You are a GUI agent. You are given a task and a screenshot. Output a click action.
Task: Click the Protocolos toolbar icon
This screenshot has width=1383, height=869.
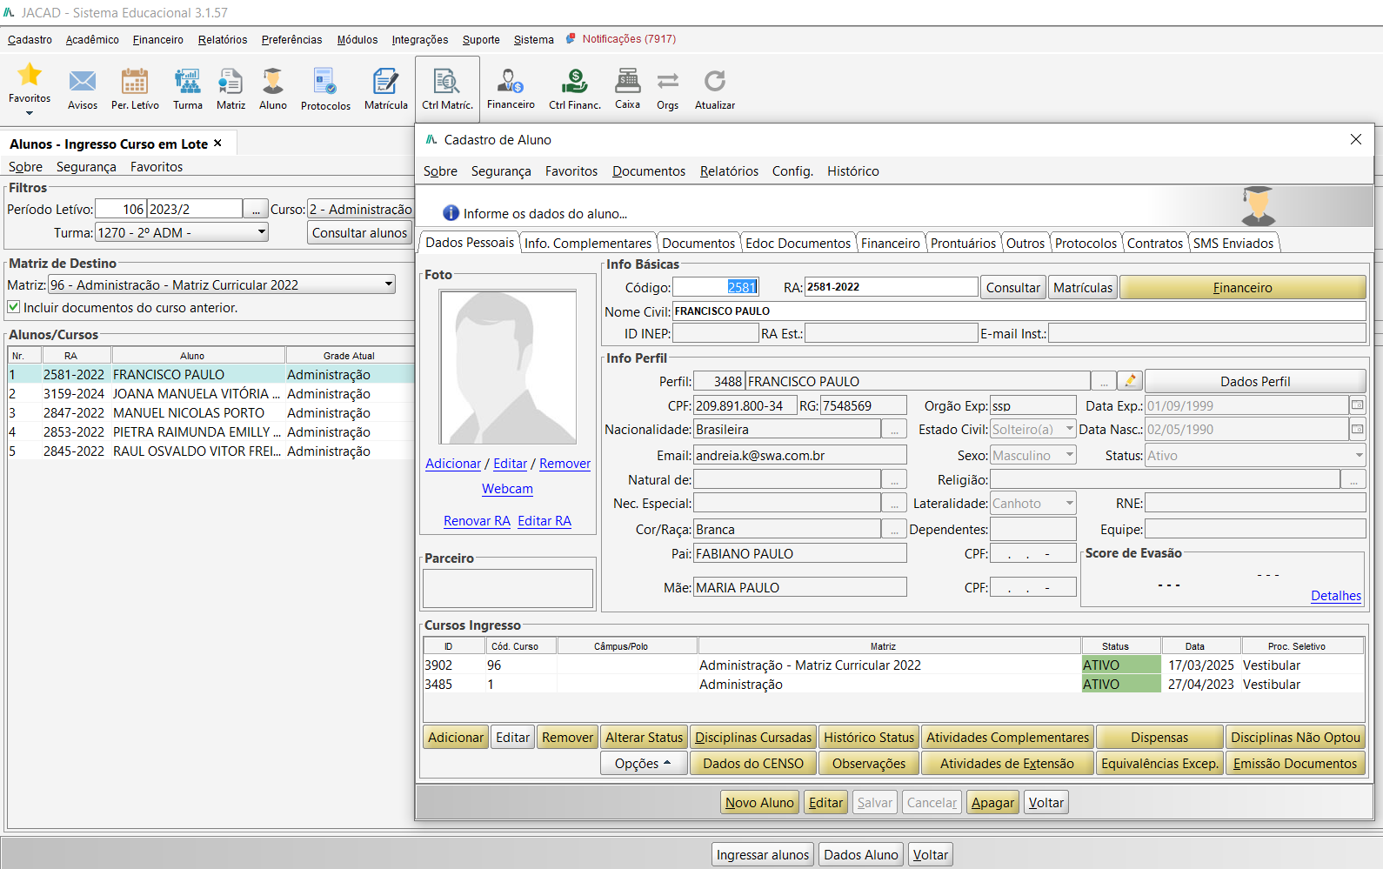pos(325,83)
